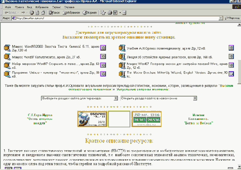Open the USD exchange rate rbc.ru banner
Viewport: 241px width, 170px height.
click(146, 119)
